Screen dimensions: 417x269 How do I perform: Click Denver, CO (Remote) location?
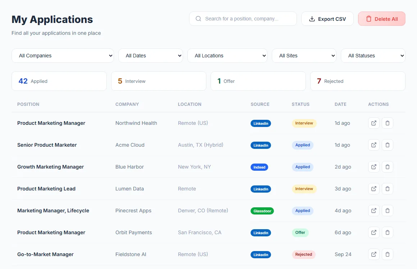tap(203, 211)
